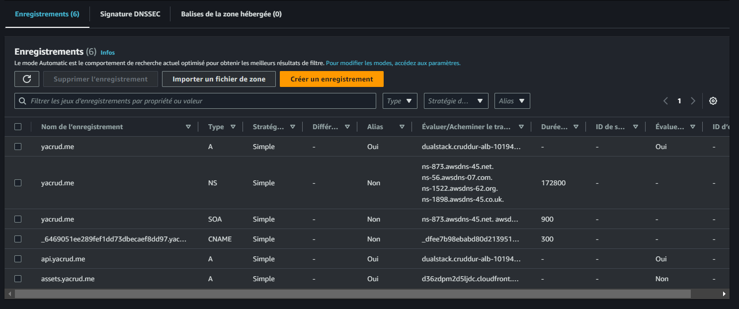The width and height of the screenshot is (739, 309).
Task: Sort by Évaluer/Acheminer le trafic column arrow
Action: click(521, 127)
